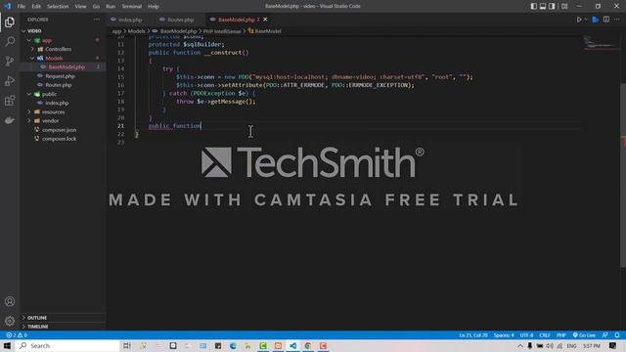Open the Help menu

(154, 7)
